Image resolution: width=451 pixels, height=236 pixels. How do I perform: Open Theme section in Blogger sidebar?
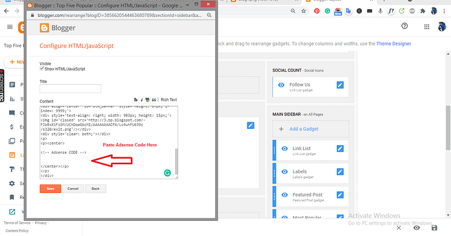click(12, 169)
